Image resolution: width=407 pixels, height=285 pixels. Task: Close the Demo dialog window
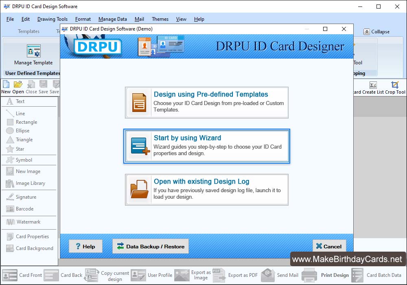point(344,29)
